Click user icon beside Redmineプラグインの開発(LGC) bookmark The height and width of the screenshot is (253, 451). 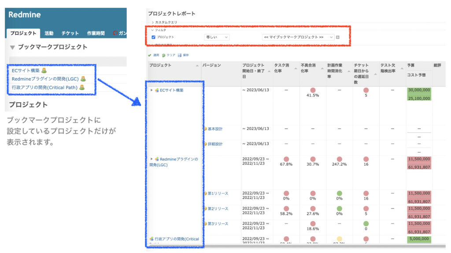pos(83,78)
